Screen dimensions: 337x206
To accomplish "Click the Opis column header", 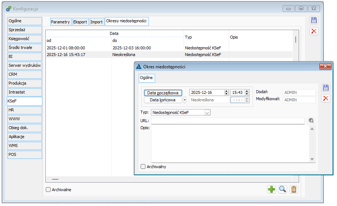I will tap(260, 37).
